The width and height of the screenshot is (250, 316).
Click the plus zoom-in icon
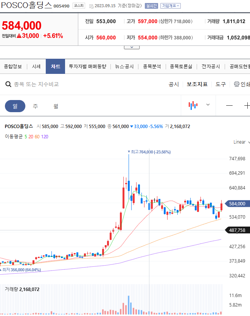click(x=247, y=105)
